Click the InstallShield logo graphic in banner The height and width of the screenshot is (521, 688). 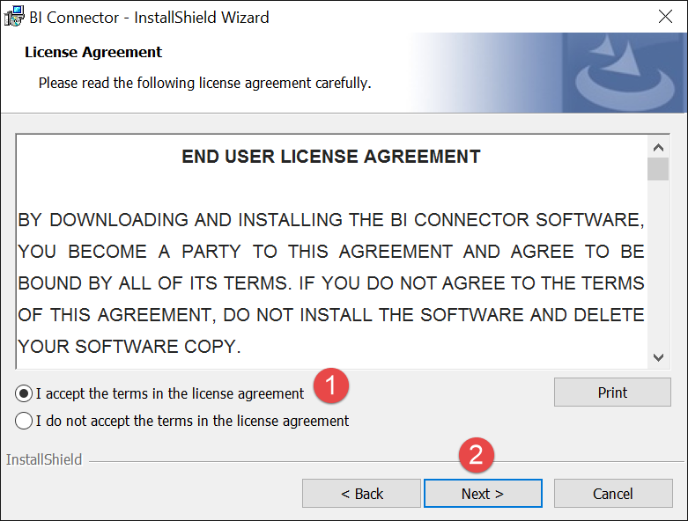pyautogui.click(x=625, y=73)
